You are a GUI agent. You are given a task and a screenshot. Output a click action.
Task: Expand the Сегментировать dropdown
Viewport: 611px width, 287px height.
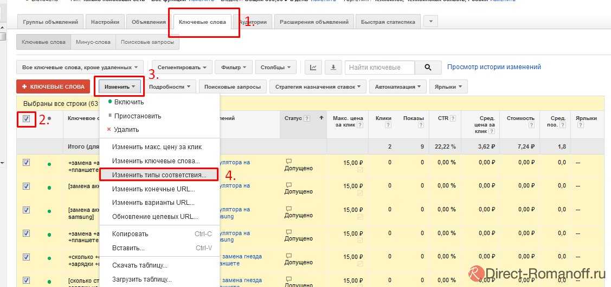tap(182, 67)
